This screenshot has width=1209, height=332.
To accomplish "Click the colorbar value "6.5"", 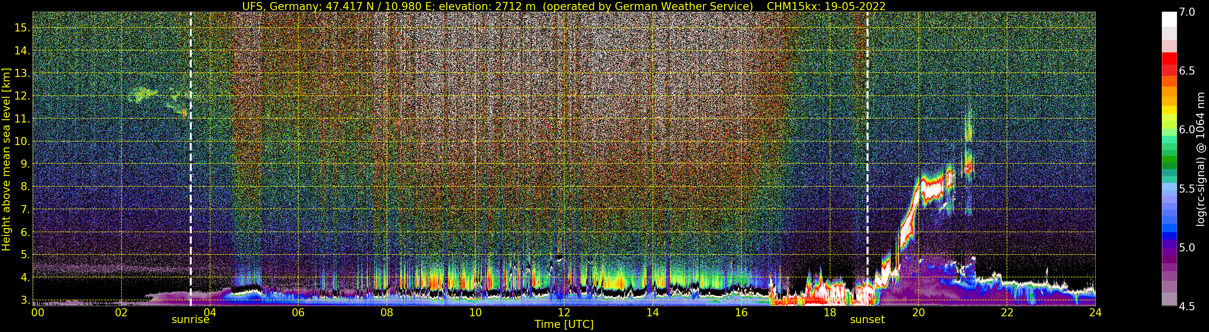I will pyautogui.click(x=1187, y=71).
